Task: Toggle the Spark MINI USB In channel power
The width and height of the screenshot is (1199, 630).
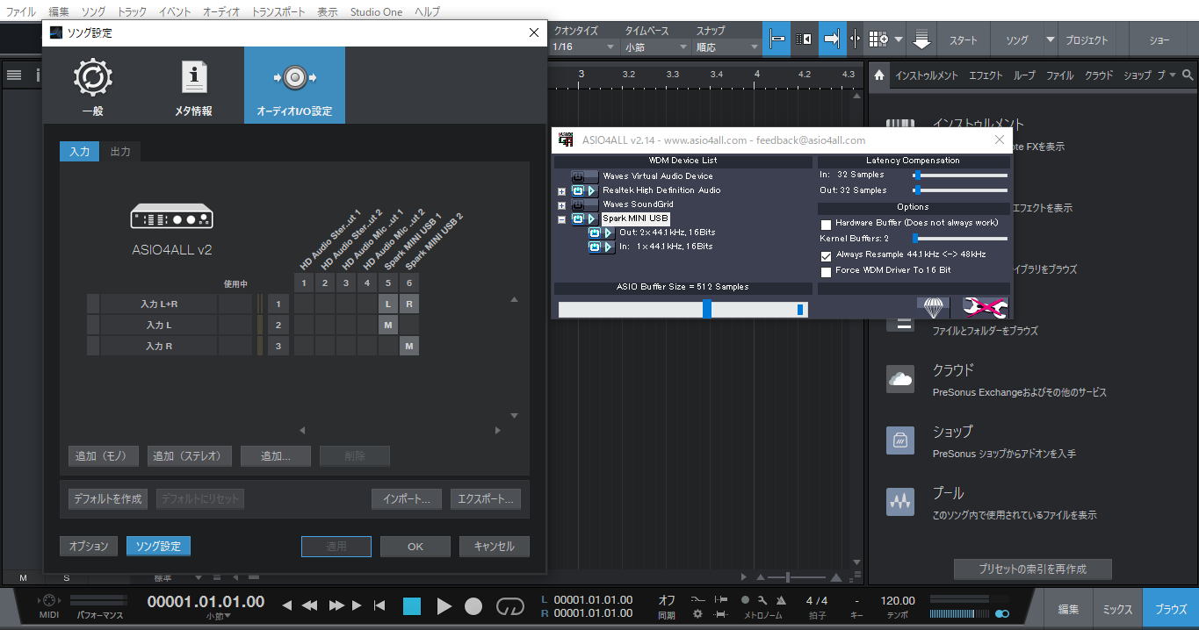Action: (595, 247)
